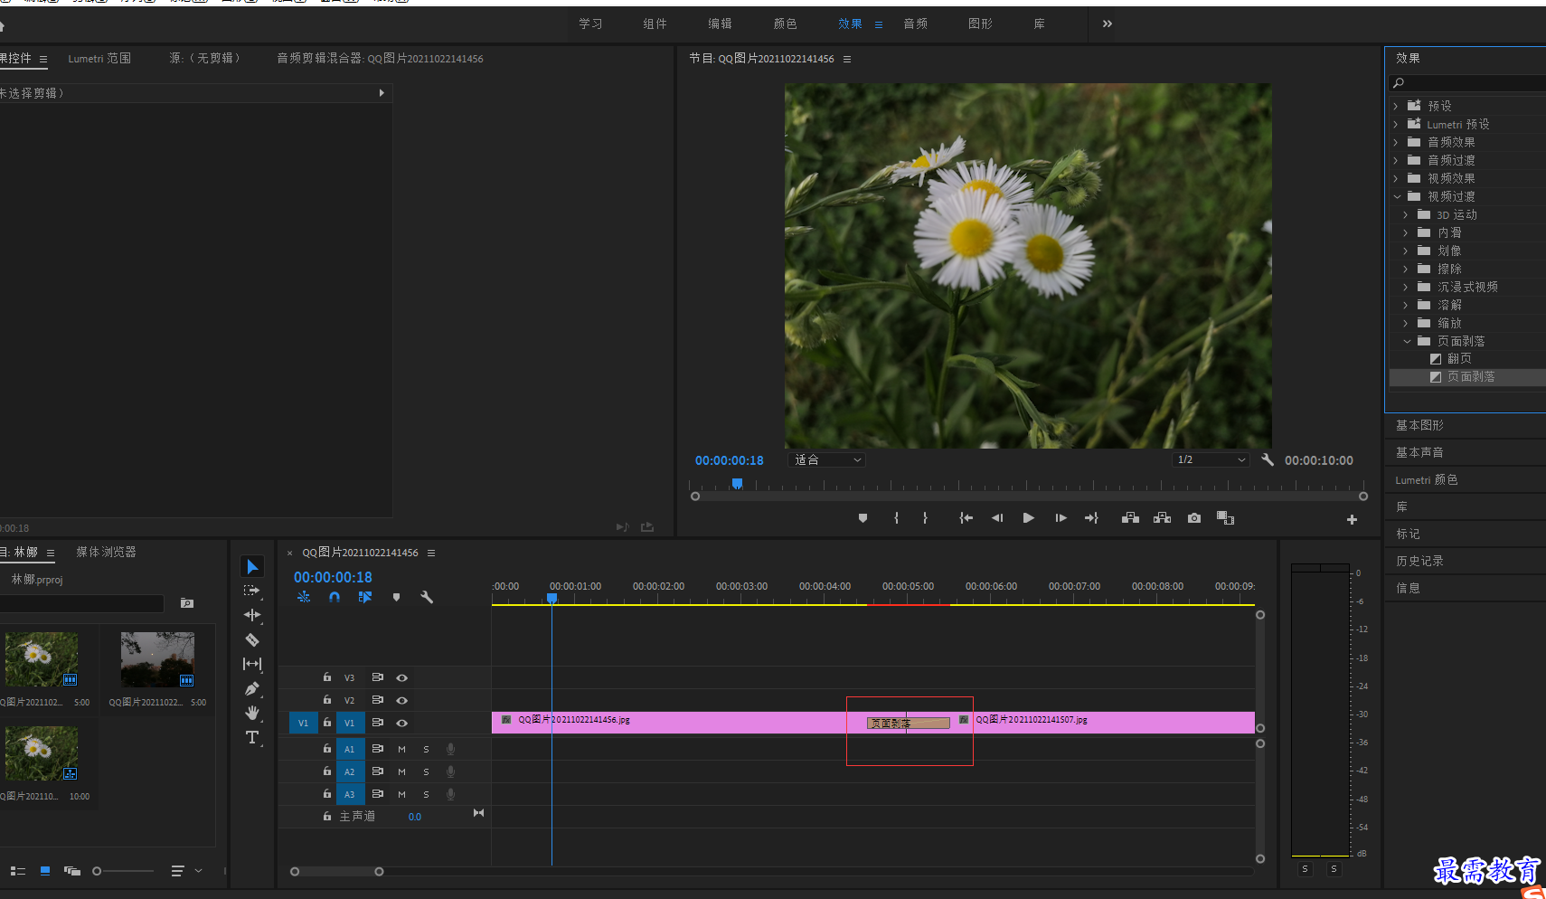Mute audio track A1

pyautogui.click(x=401, y=749)
